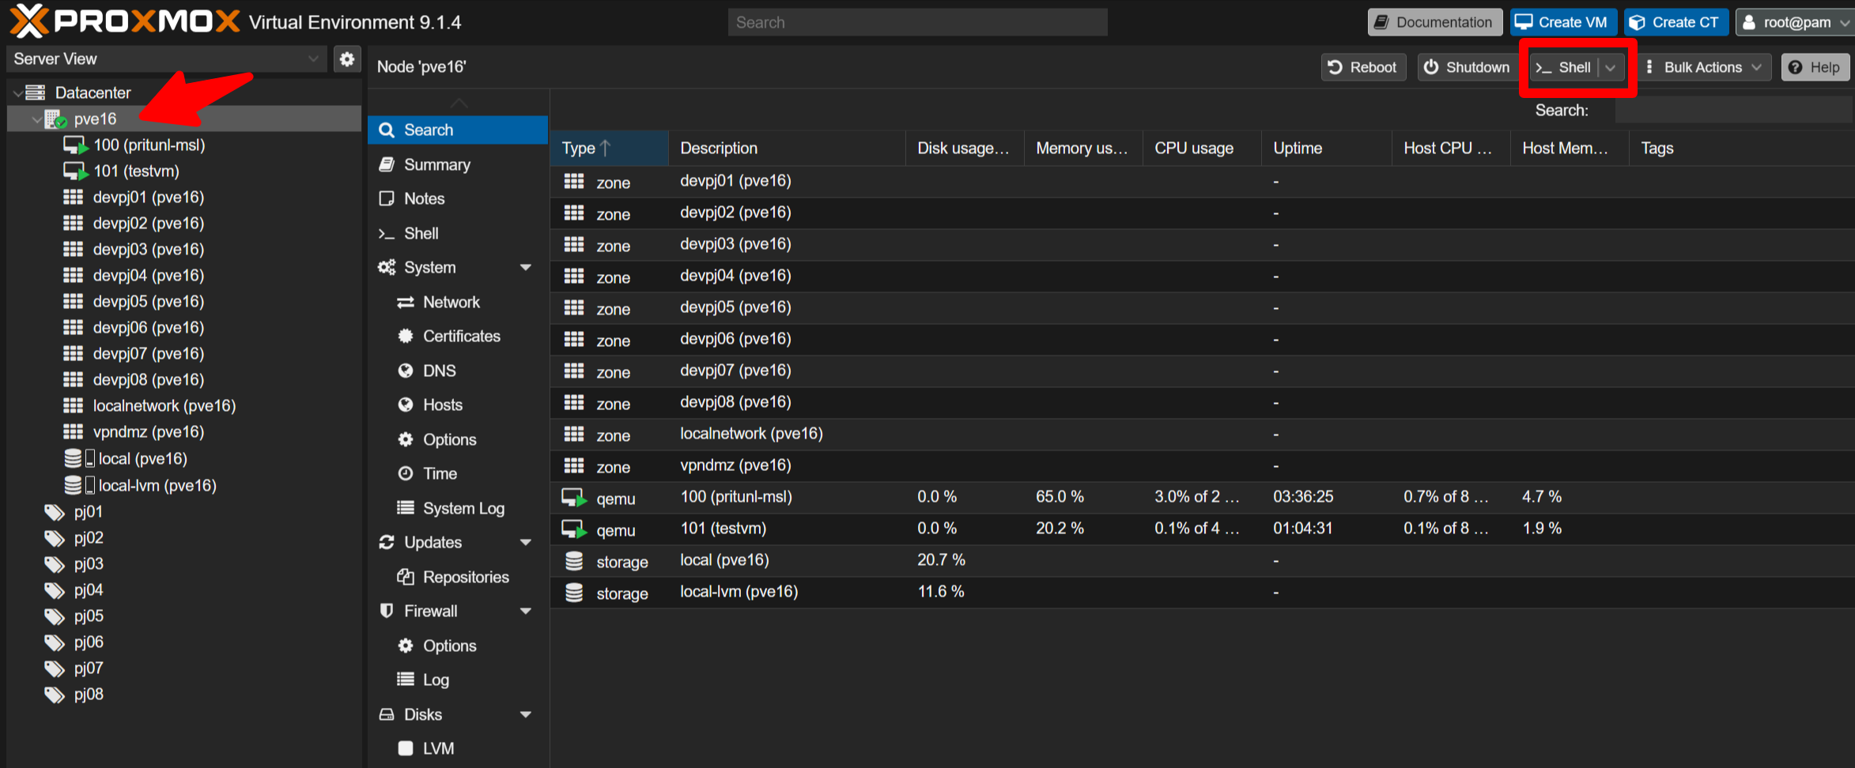The height and width of the screenshot is (768, 1855).
Task: Click the pj01 tag icon
Action: 54,512
